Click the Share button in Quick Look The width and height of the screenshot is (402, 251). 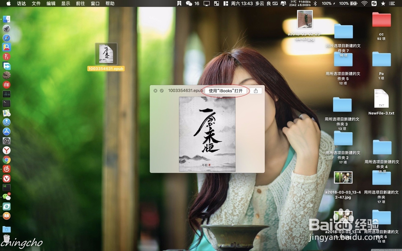pyautogui.click(x=256, y=91)
